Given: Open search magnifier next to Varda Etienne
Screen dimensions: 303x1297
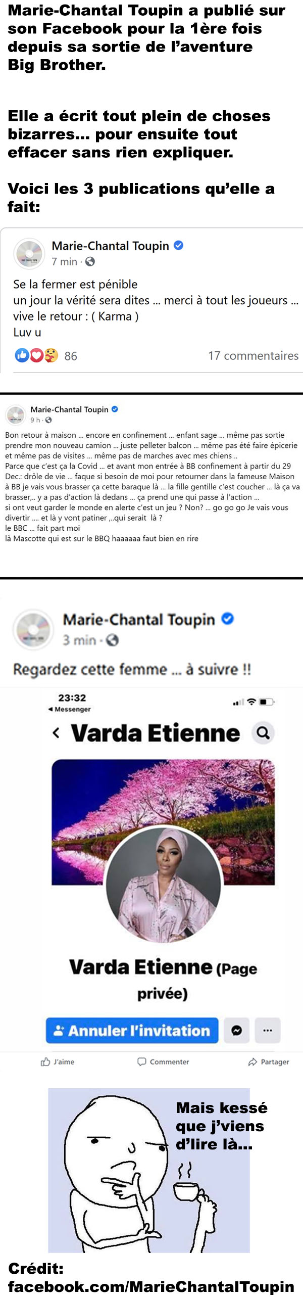Looking at the screenshot, I should (x=263, y=733).
